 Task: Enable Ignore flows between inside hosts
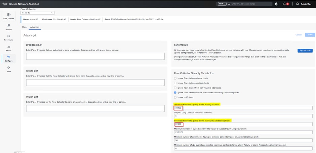click(175, 78)
